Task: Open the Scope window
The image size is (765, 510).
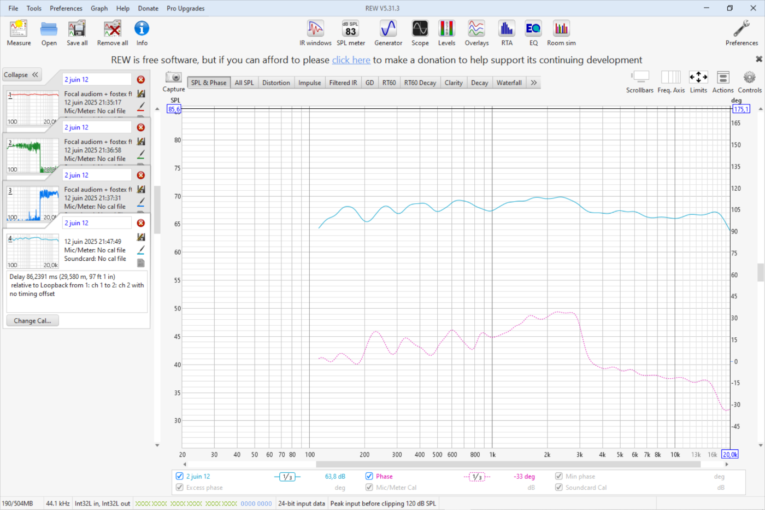Action: [x=420, y=33]
